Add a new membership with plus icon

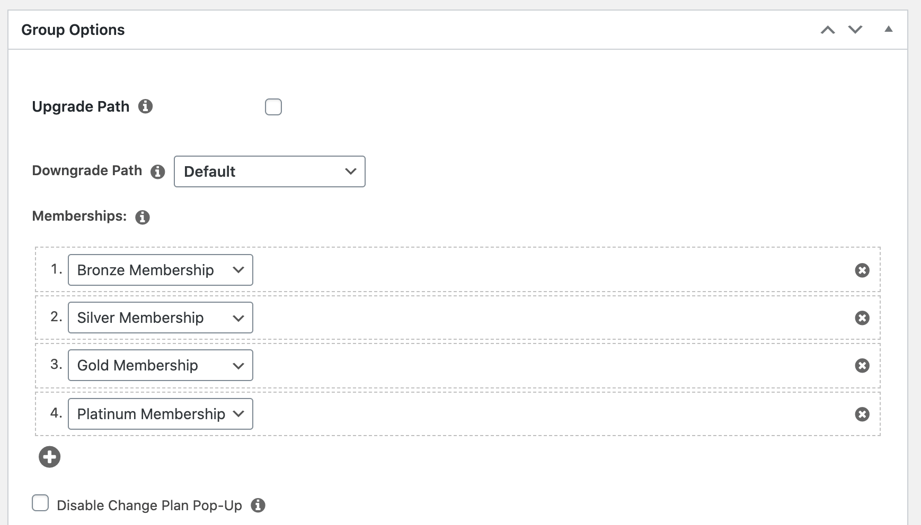coord(50,457)
